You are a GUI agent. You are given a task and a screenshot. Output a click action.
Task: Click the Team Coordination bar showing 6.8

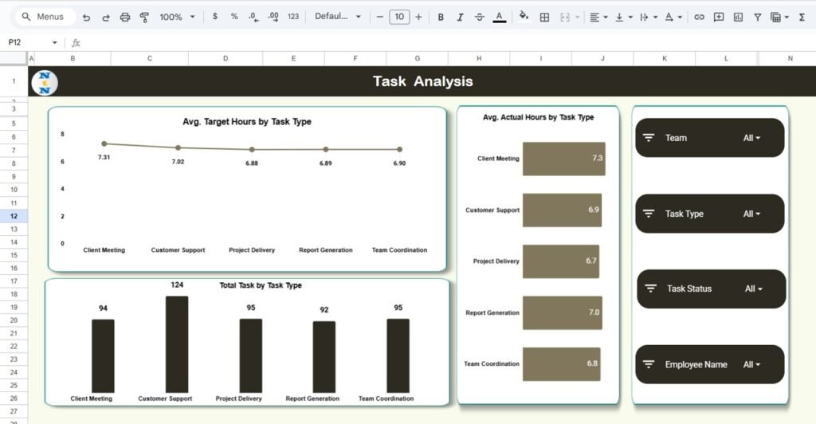(562, 364)
